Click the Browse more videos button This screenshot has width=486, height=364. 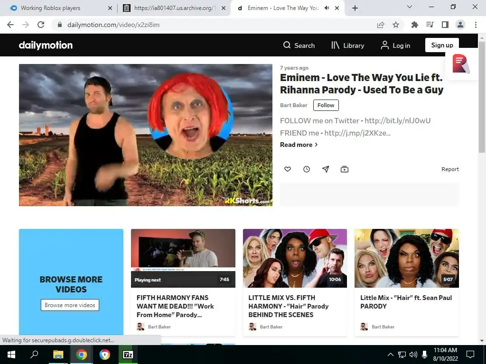(x=70, y=305)
